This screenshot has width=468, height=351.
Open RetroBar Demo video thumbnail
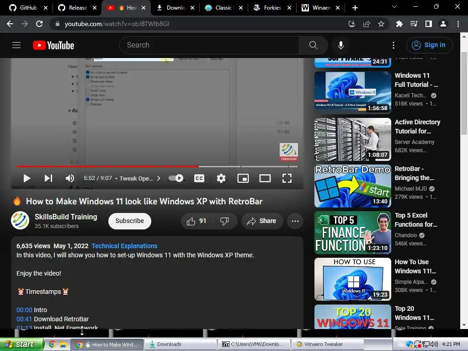point(352,186)
